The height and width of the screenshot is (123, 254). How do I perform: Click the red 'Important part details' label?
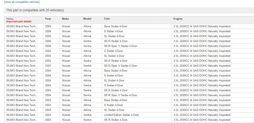(19, 22)
